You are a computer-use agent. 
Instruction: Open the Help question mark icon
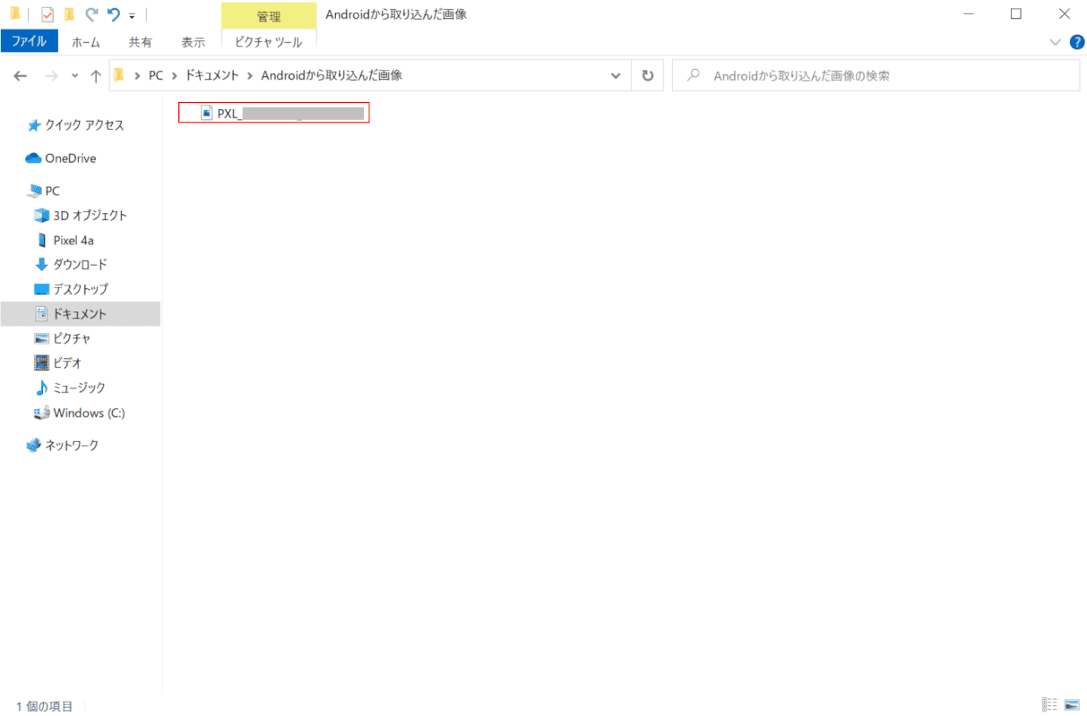[x=1076, y=41]
